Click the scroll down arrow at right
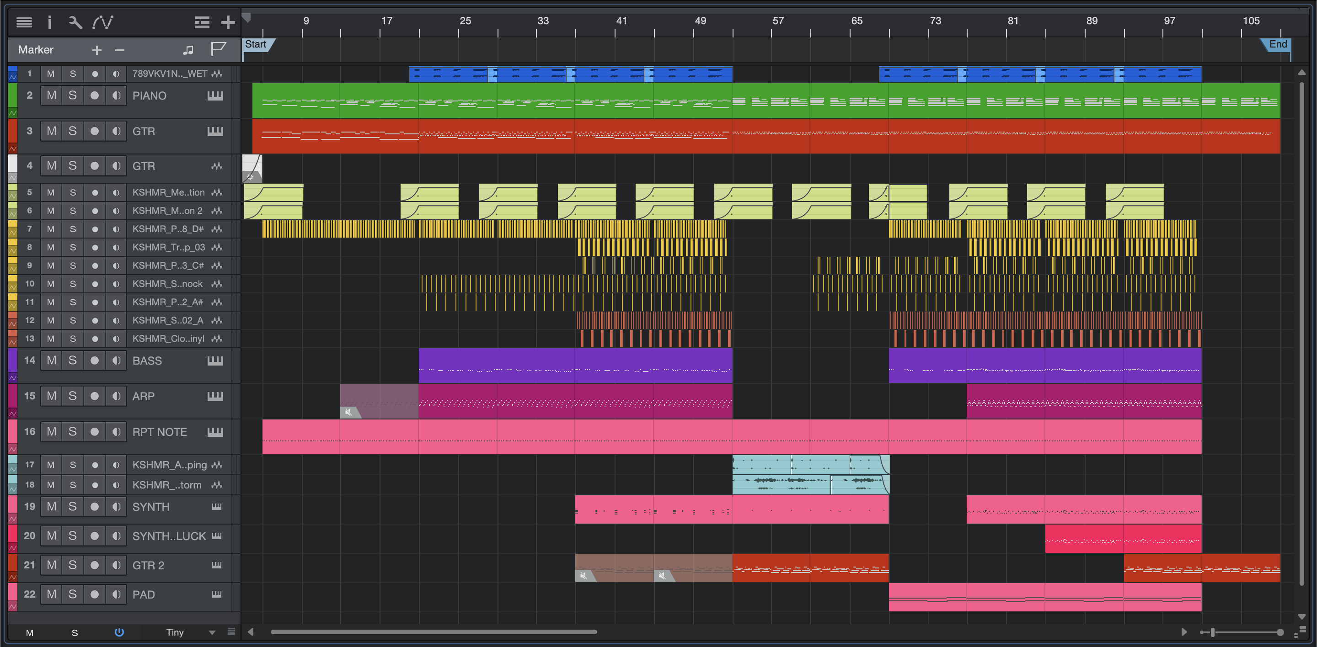Image resolution: width=1317 pixels, height=647 pixels. (1301, 617)
